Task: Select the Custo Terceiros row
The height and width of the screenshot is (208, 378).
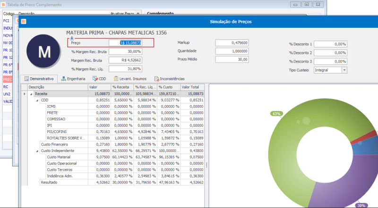Action: tap(125, 170)
